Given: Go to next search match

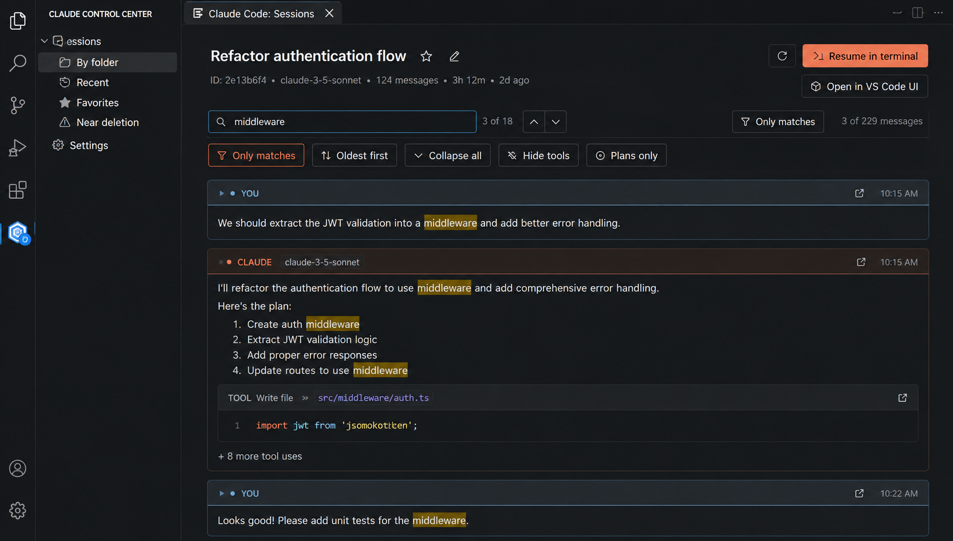Looking at the screenshot, I should click(556, 121).
